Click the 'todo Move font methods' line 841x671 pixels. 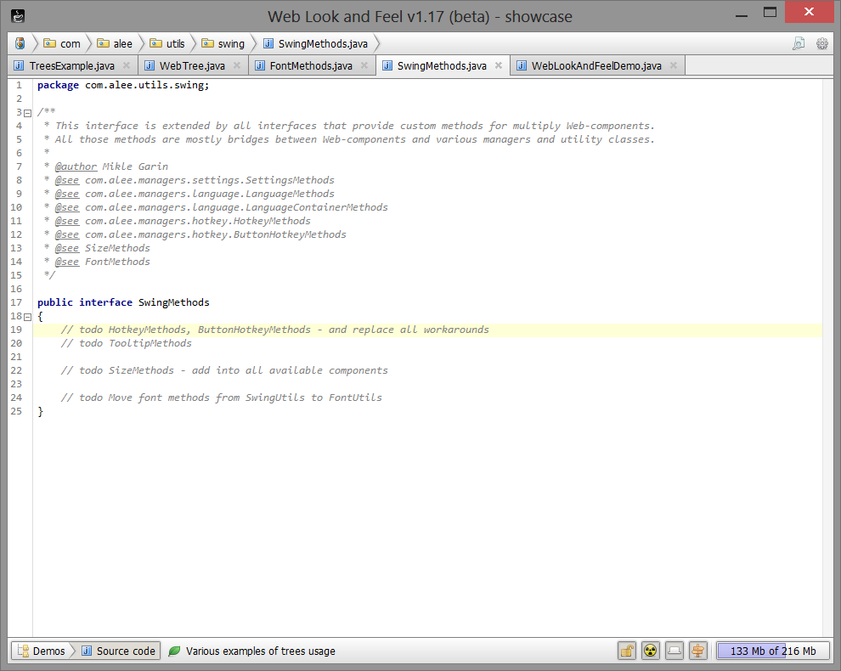tap(222, 398)
